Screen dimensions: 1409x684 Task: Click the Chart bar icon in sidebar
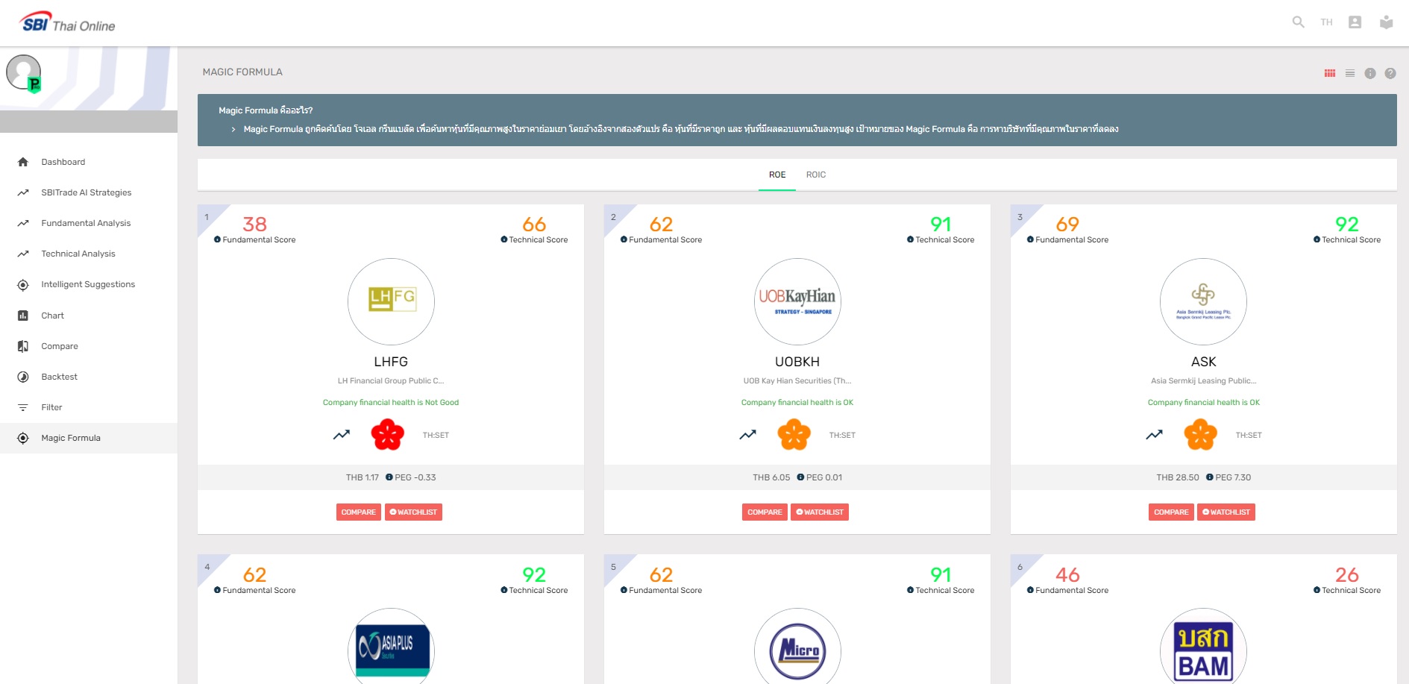pos(23,316)
